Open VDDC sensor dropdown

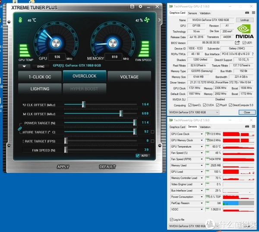click(202, 209)
